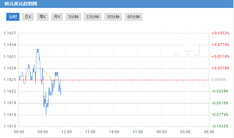The height and width of the screenshot is (138, 234).
Task: Switch to the 月K monthly tab
Action: click(57, 17)
